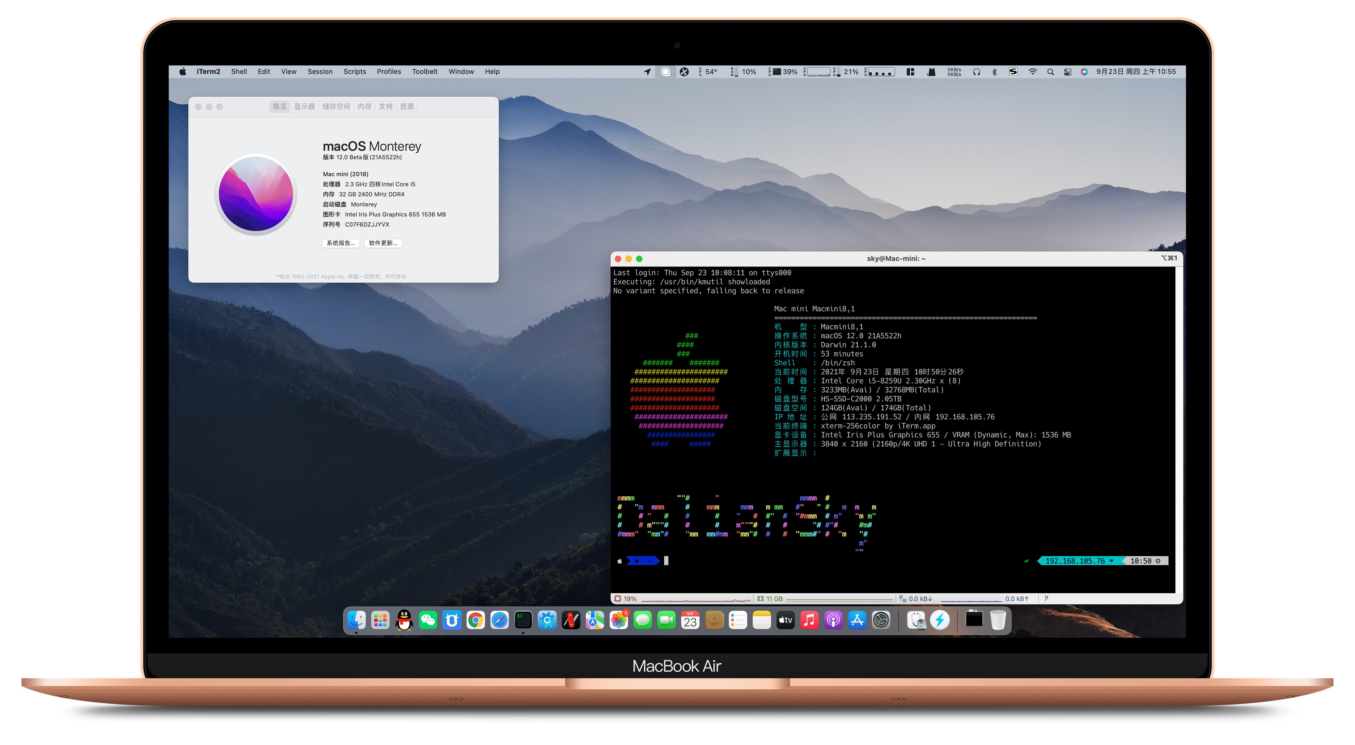Click the headphones icon in menu bar
Viewport: 1355px width, 745px height.
pos(976,72)
